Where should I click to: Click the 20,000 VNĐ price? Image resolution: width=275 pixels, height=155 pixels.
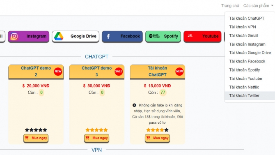(x=36, y=86)
